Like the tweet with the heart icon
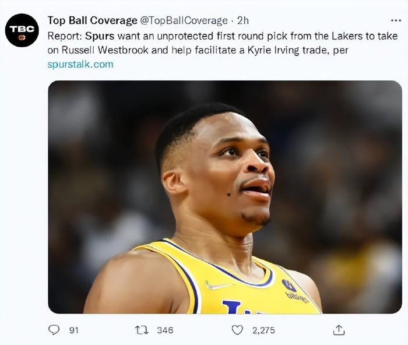The height and width of the screenshot is (345, 408). click(x=237, y=330)
